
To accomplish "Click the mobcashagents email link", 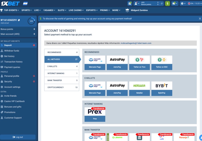I will (x=136, y=43).
